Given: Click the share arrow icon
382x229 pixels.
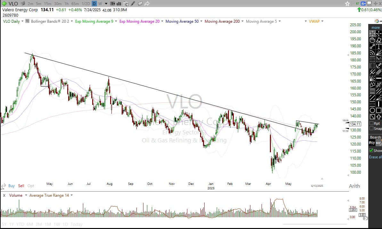Looking at the screenshot, I should coord(147,4).
